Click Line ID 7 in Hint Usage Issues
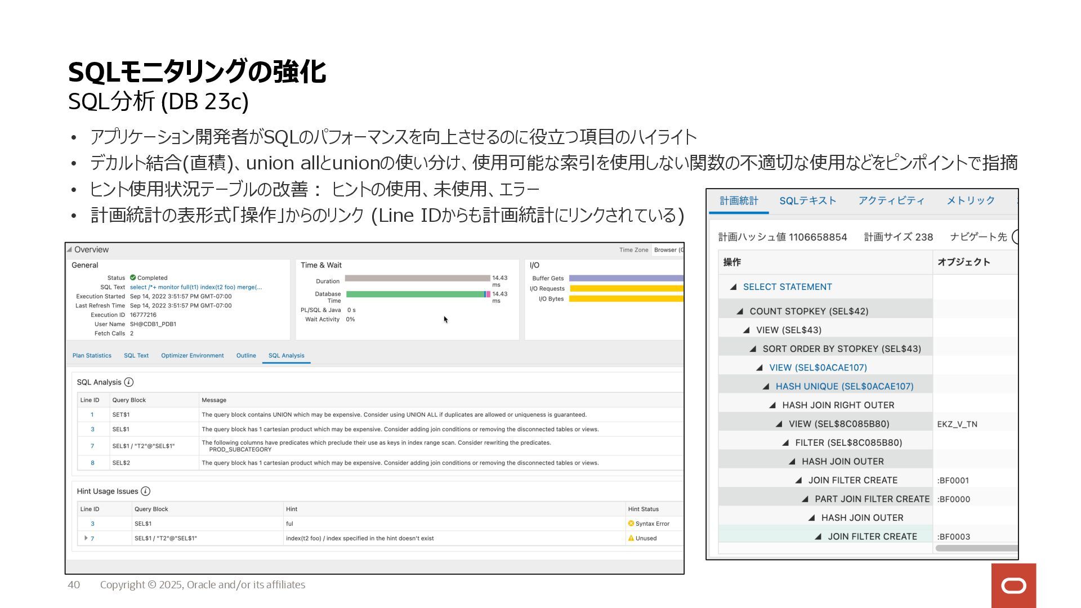 click(92, 539)
